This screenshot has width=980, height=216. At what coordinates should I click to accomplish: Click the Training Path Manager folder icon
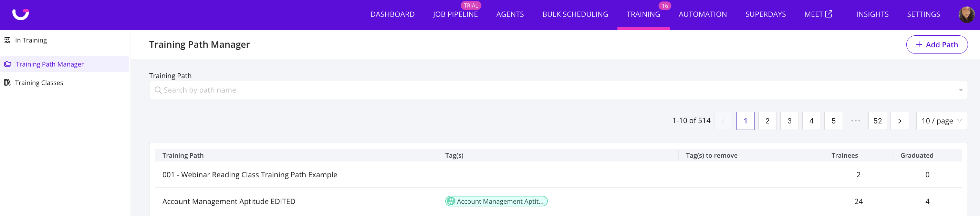pos(8,64)
